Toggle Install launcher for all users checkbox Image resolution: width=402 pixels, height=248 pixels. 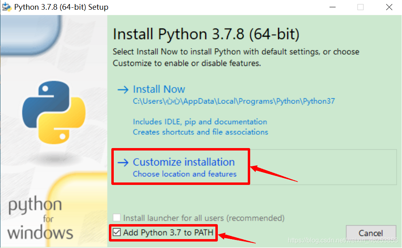click(x=117, y=218)
